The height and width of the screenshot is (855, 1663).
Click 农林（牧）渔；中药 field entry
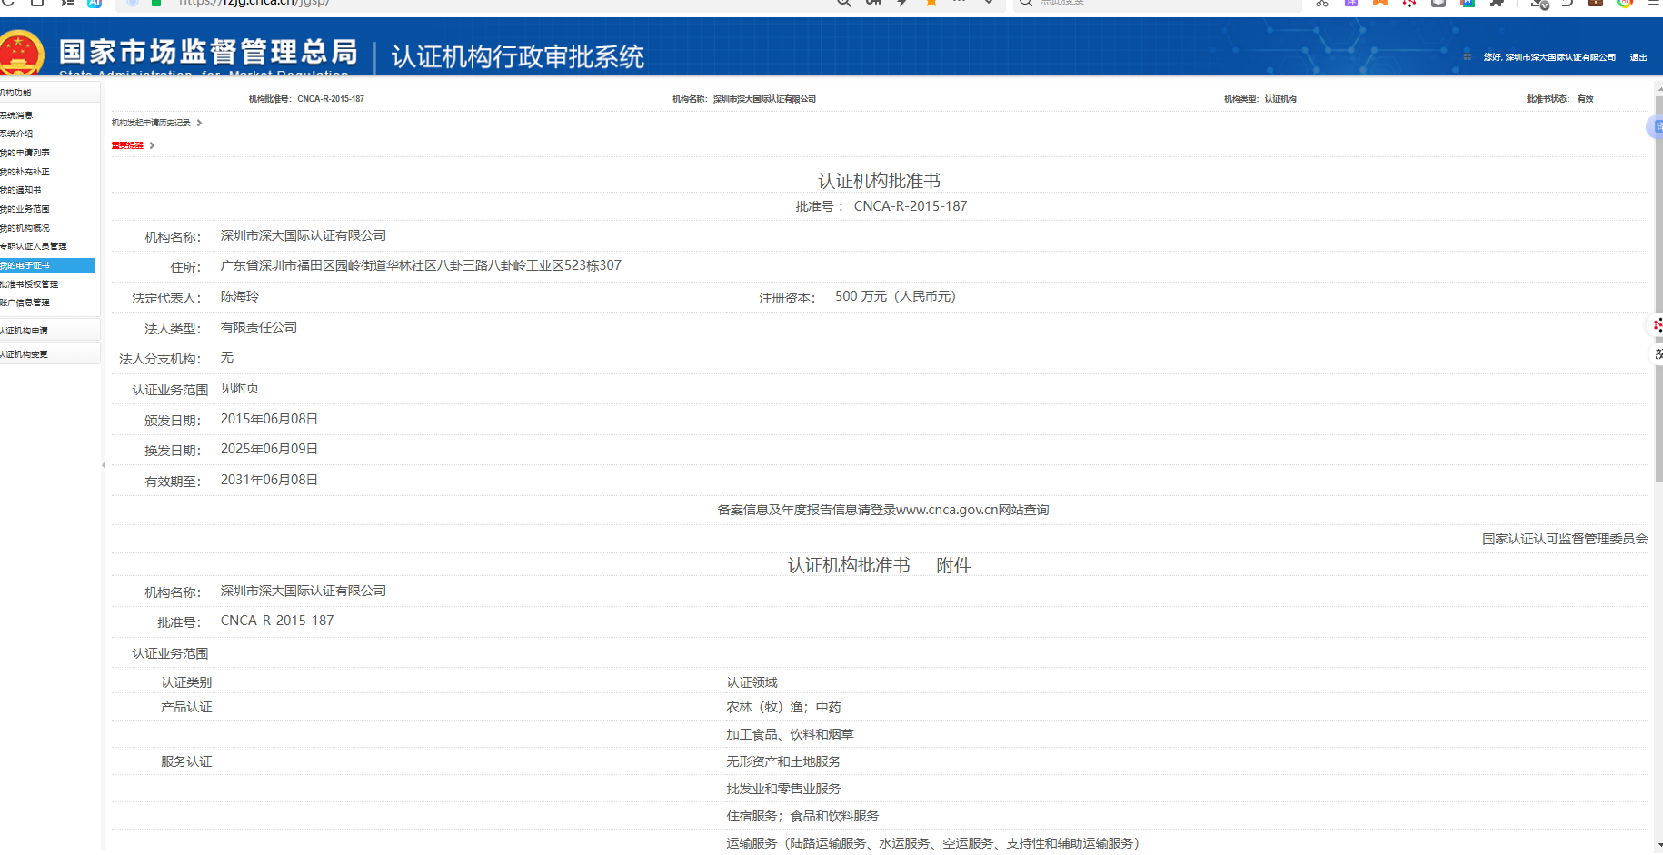tap(783, 707)
